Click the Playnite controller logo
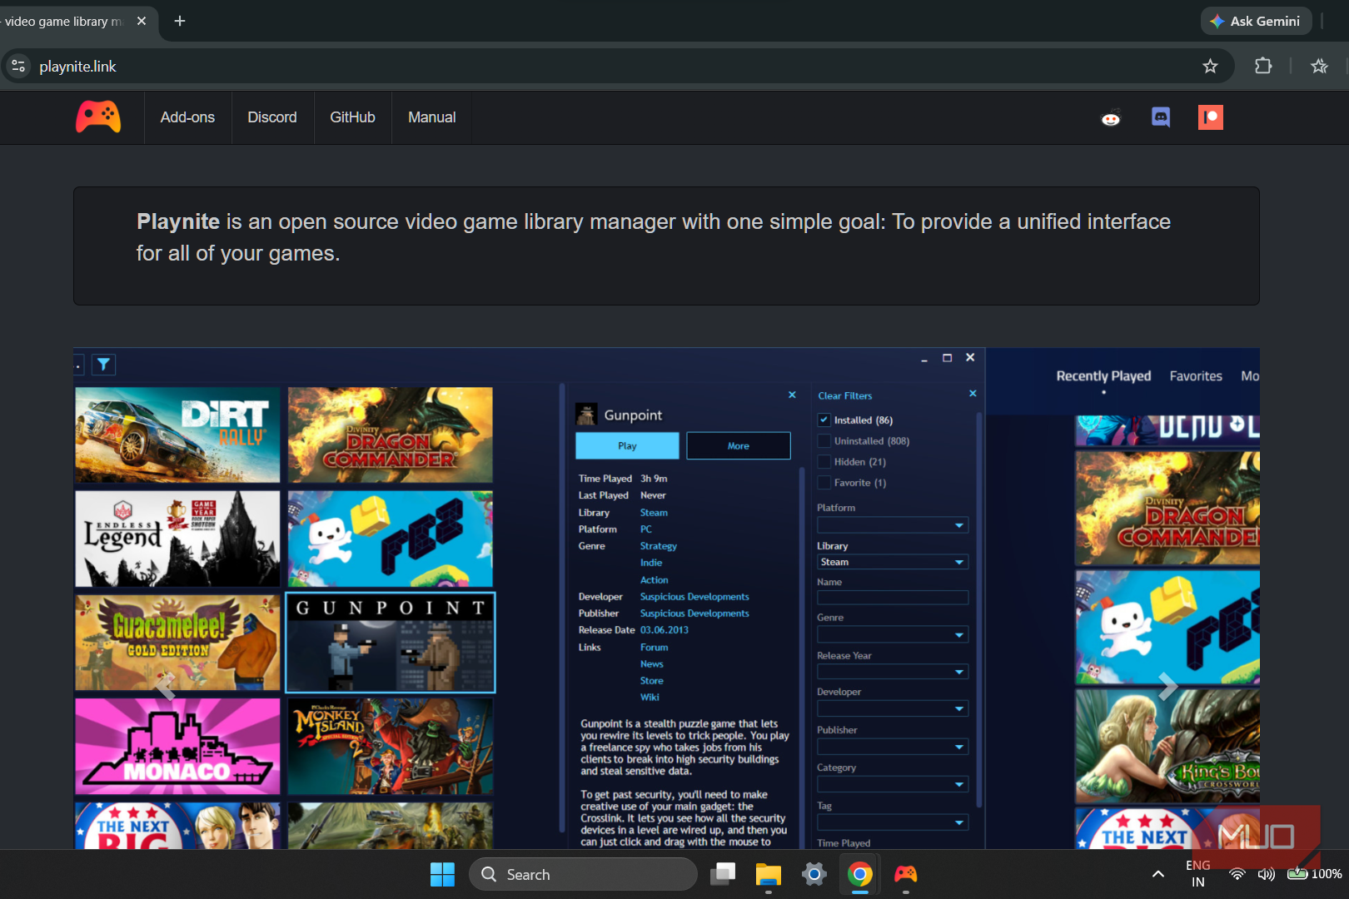Viewport: 1349px width, 899px height. [x=98, y=117]
